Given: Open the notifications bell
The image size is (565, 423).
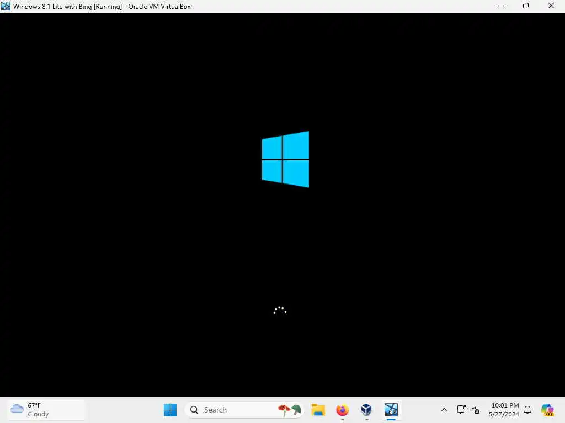Looking at the screenshot, I should point(527,410).
